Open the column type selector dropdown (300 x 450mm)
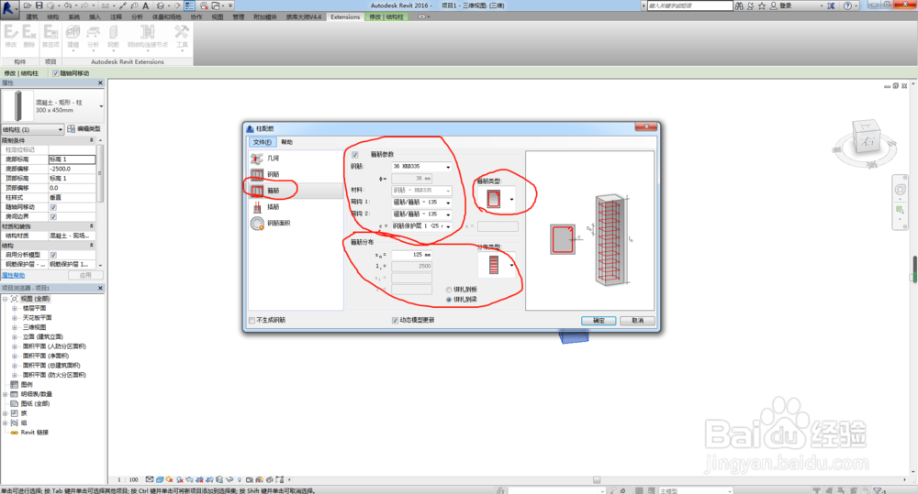This screenshot has height=494, width=918. tap(101, 106)
